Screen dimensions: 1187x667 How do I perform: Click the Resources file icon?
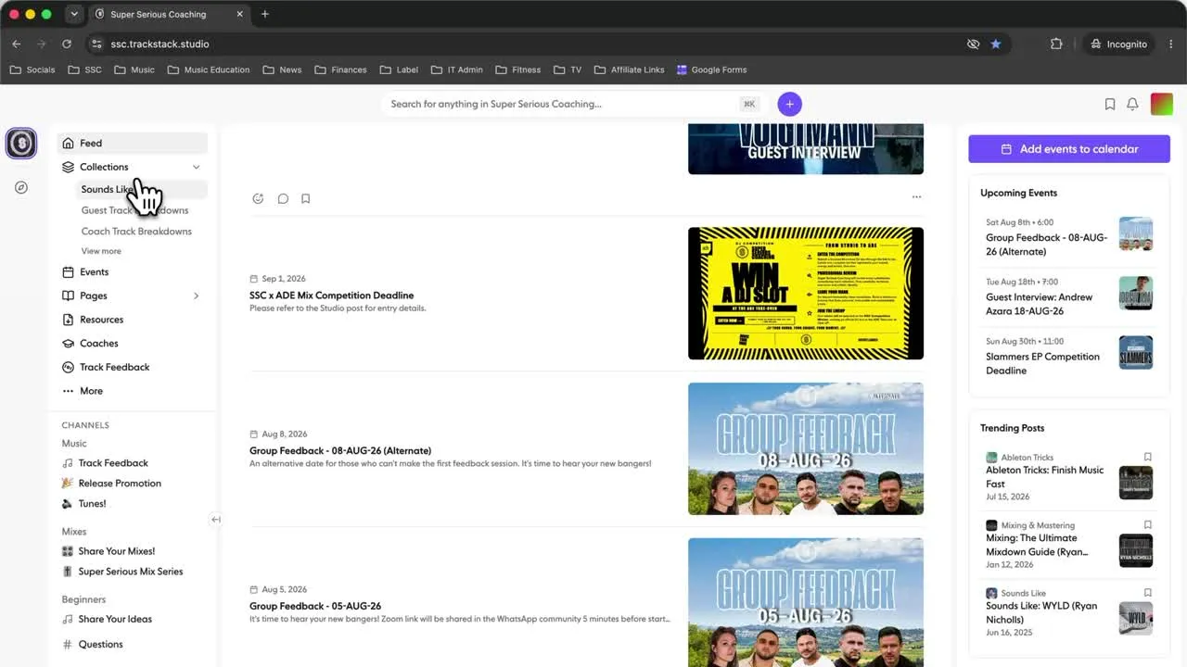click(68, 320)
